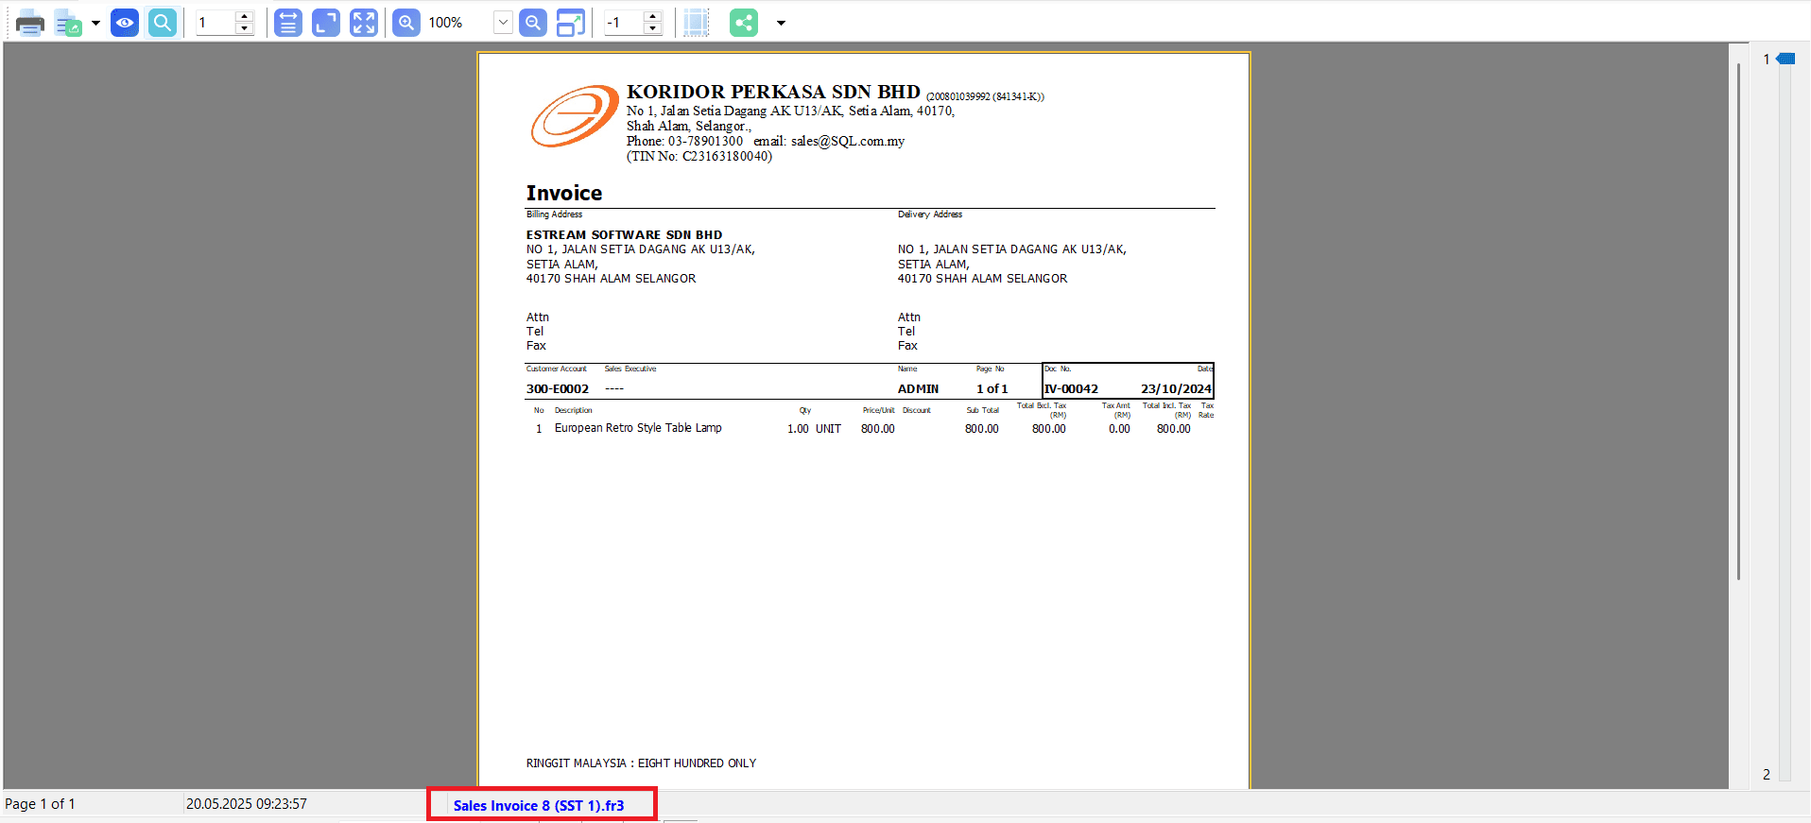
Task: Expand the 100% zoom level dropdown
Action: click(503, 23)
